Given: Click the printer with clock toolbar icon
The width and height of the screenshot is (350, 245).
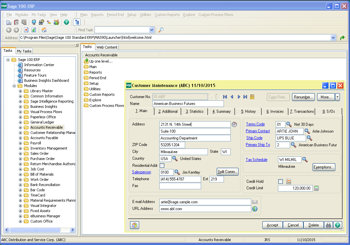Looking at the screenshot, I should 41,22.
